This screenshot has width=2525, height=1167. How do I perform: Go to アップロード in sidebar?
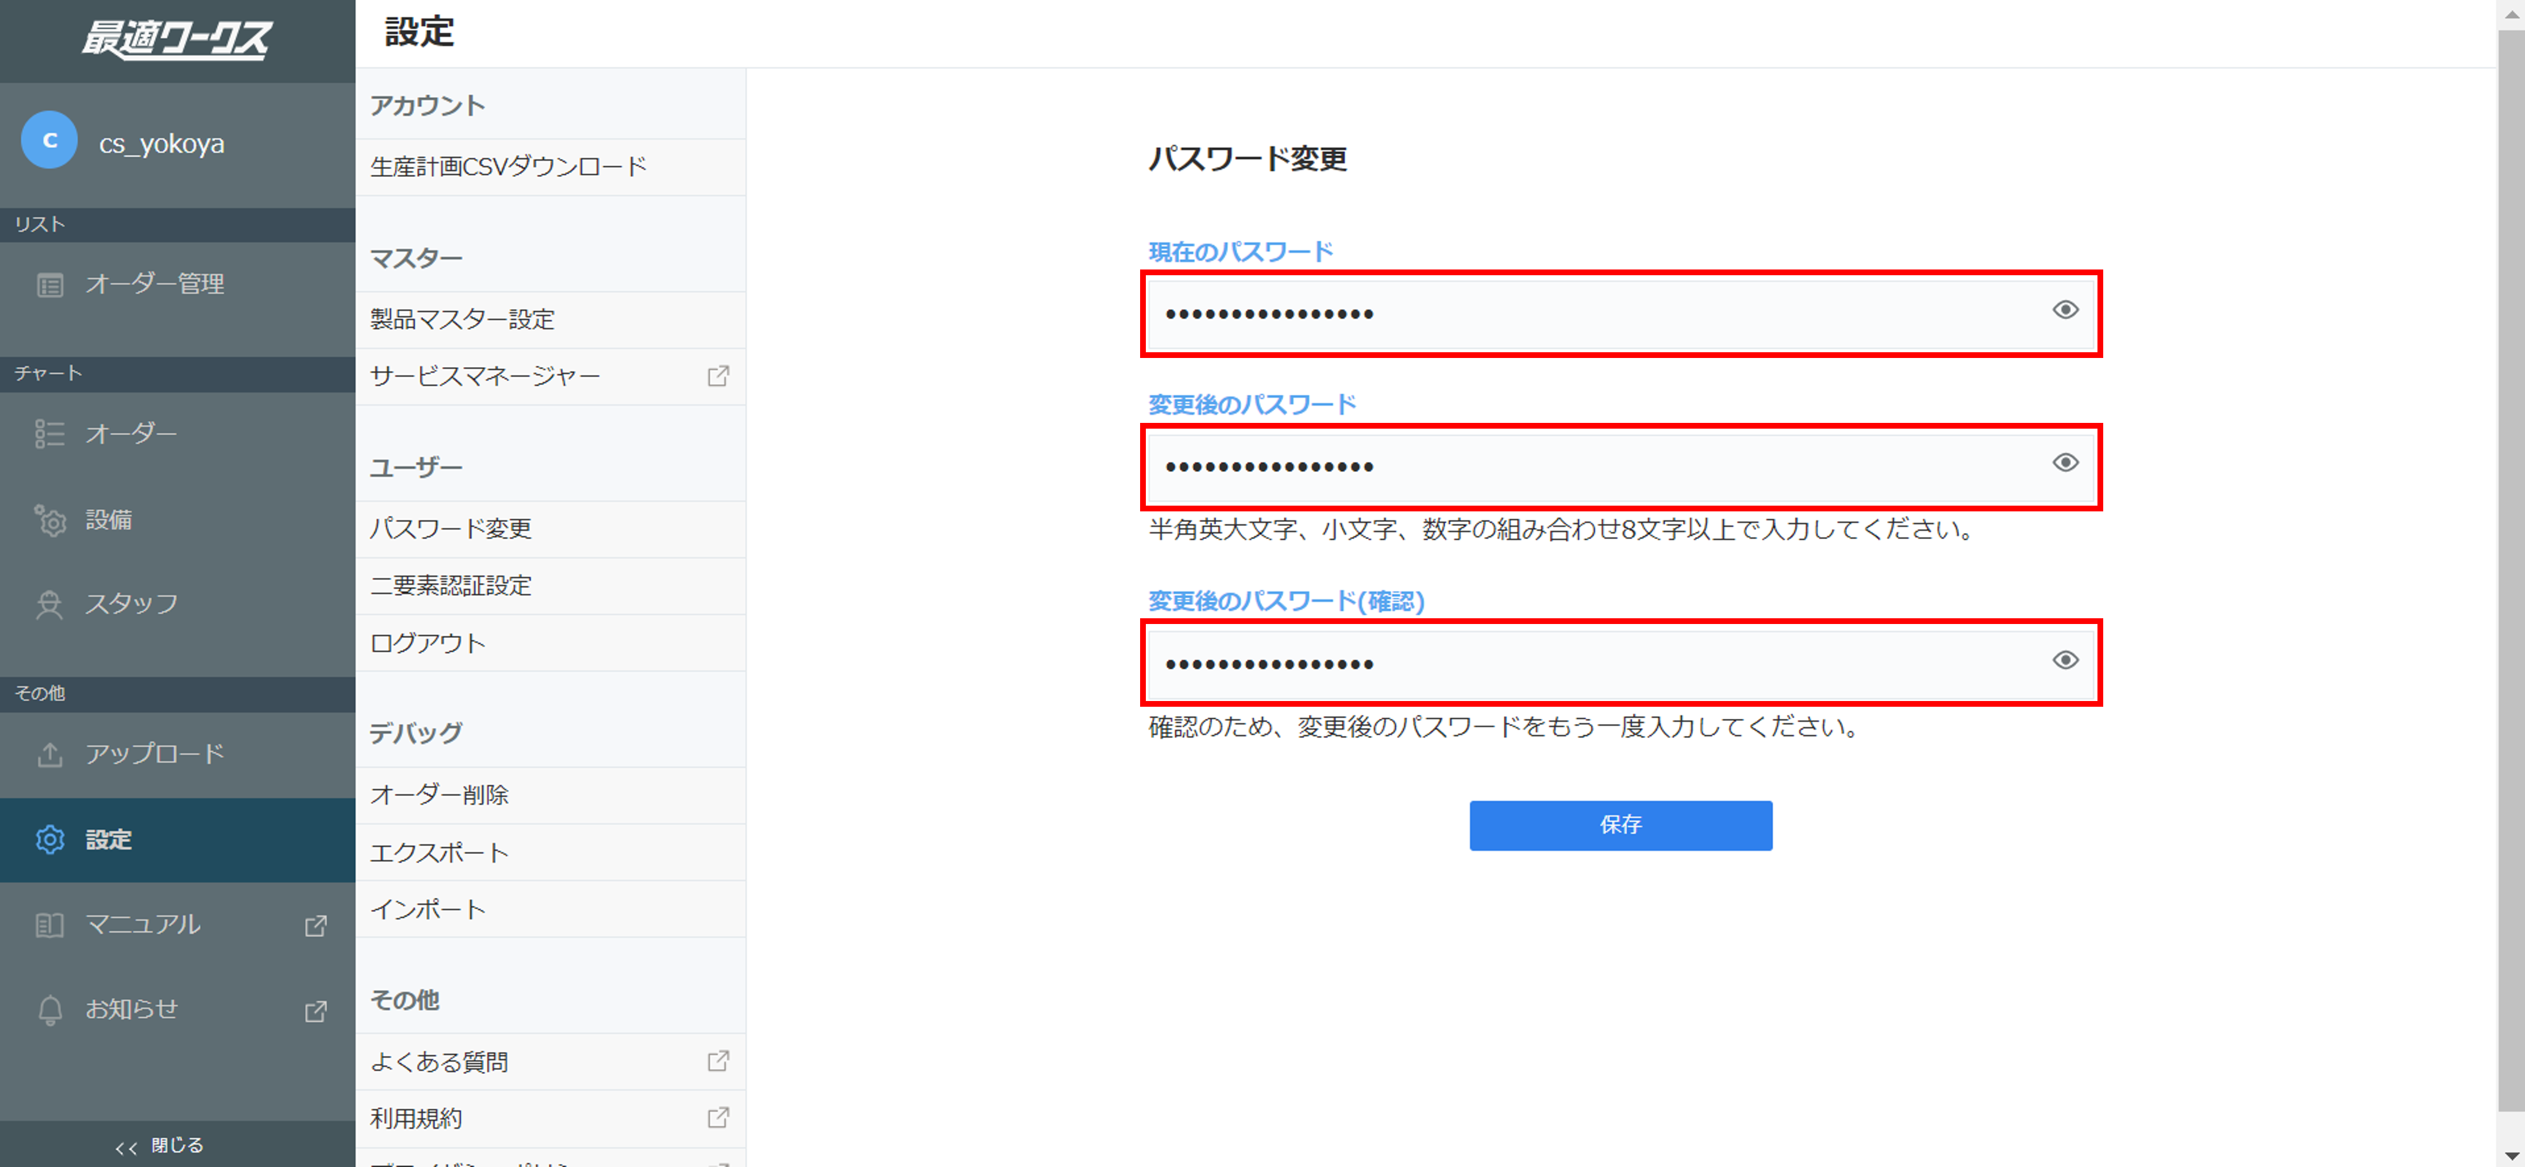click(x=178, y=754)
